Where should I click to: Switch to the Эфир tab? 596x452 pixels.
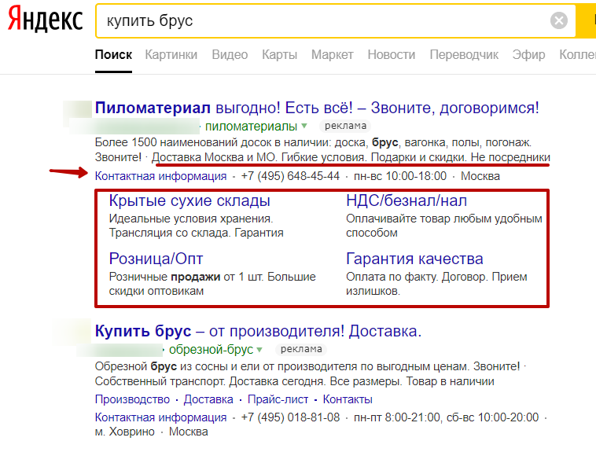click(528, 55)
